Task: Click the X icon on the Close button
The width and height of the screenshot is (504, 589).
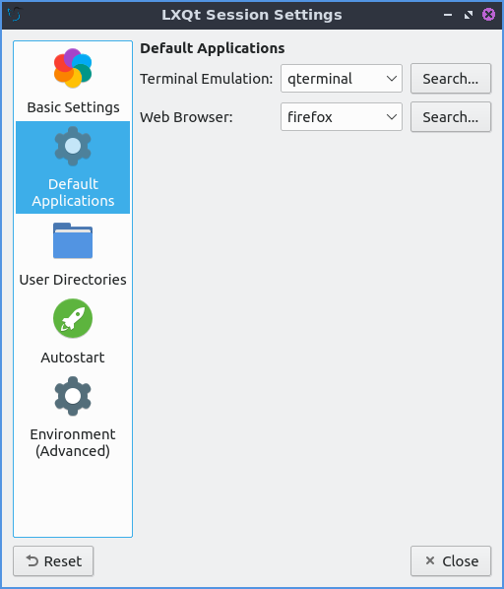Action: 430,560
